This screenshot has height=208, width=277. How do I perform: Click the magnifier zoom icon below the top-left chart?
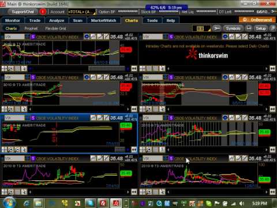[11, 68]
